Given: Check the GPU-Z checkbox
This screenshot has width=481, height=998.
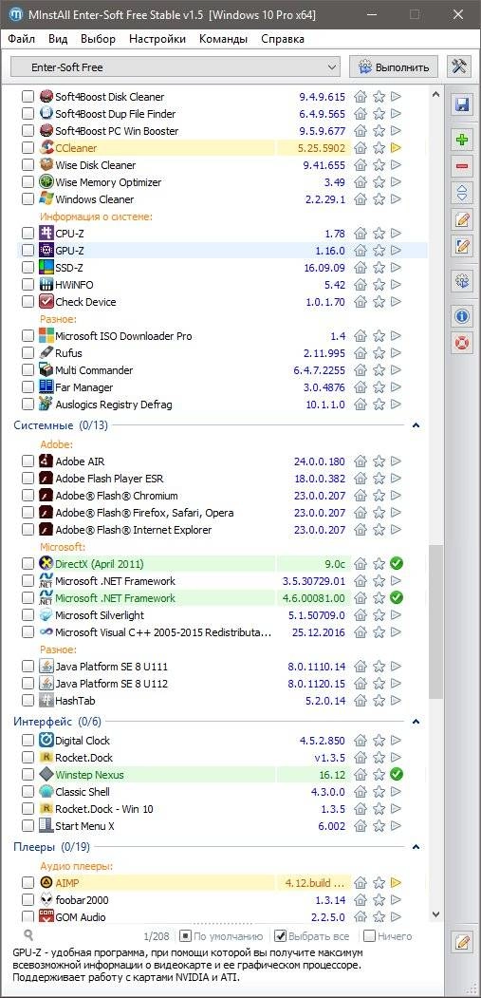Looking at the screenshot, I should pyautogui.click(x=28, y=251).
